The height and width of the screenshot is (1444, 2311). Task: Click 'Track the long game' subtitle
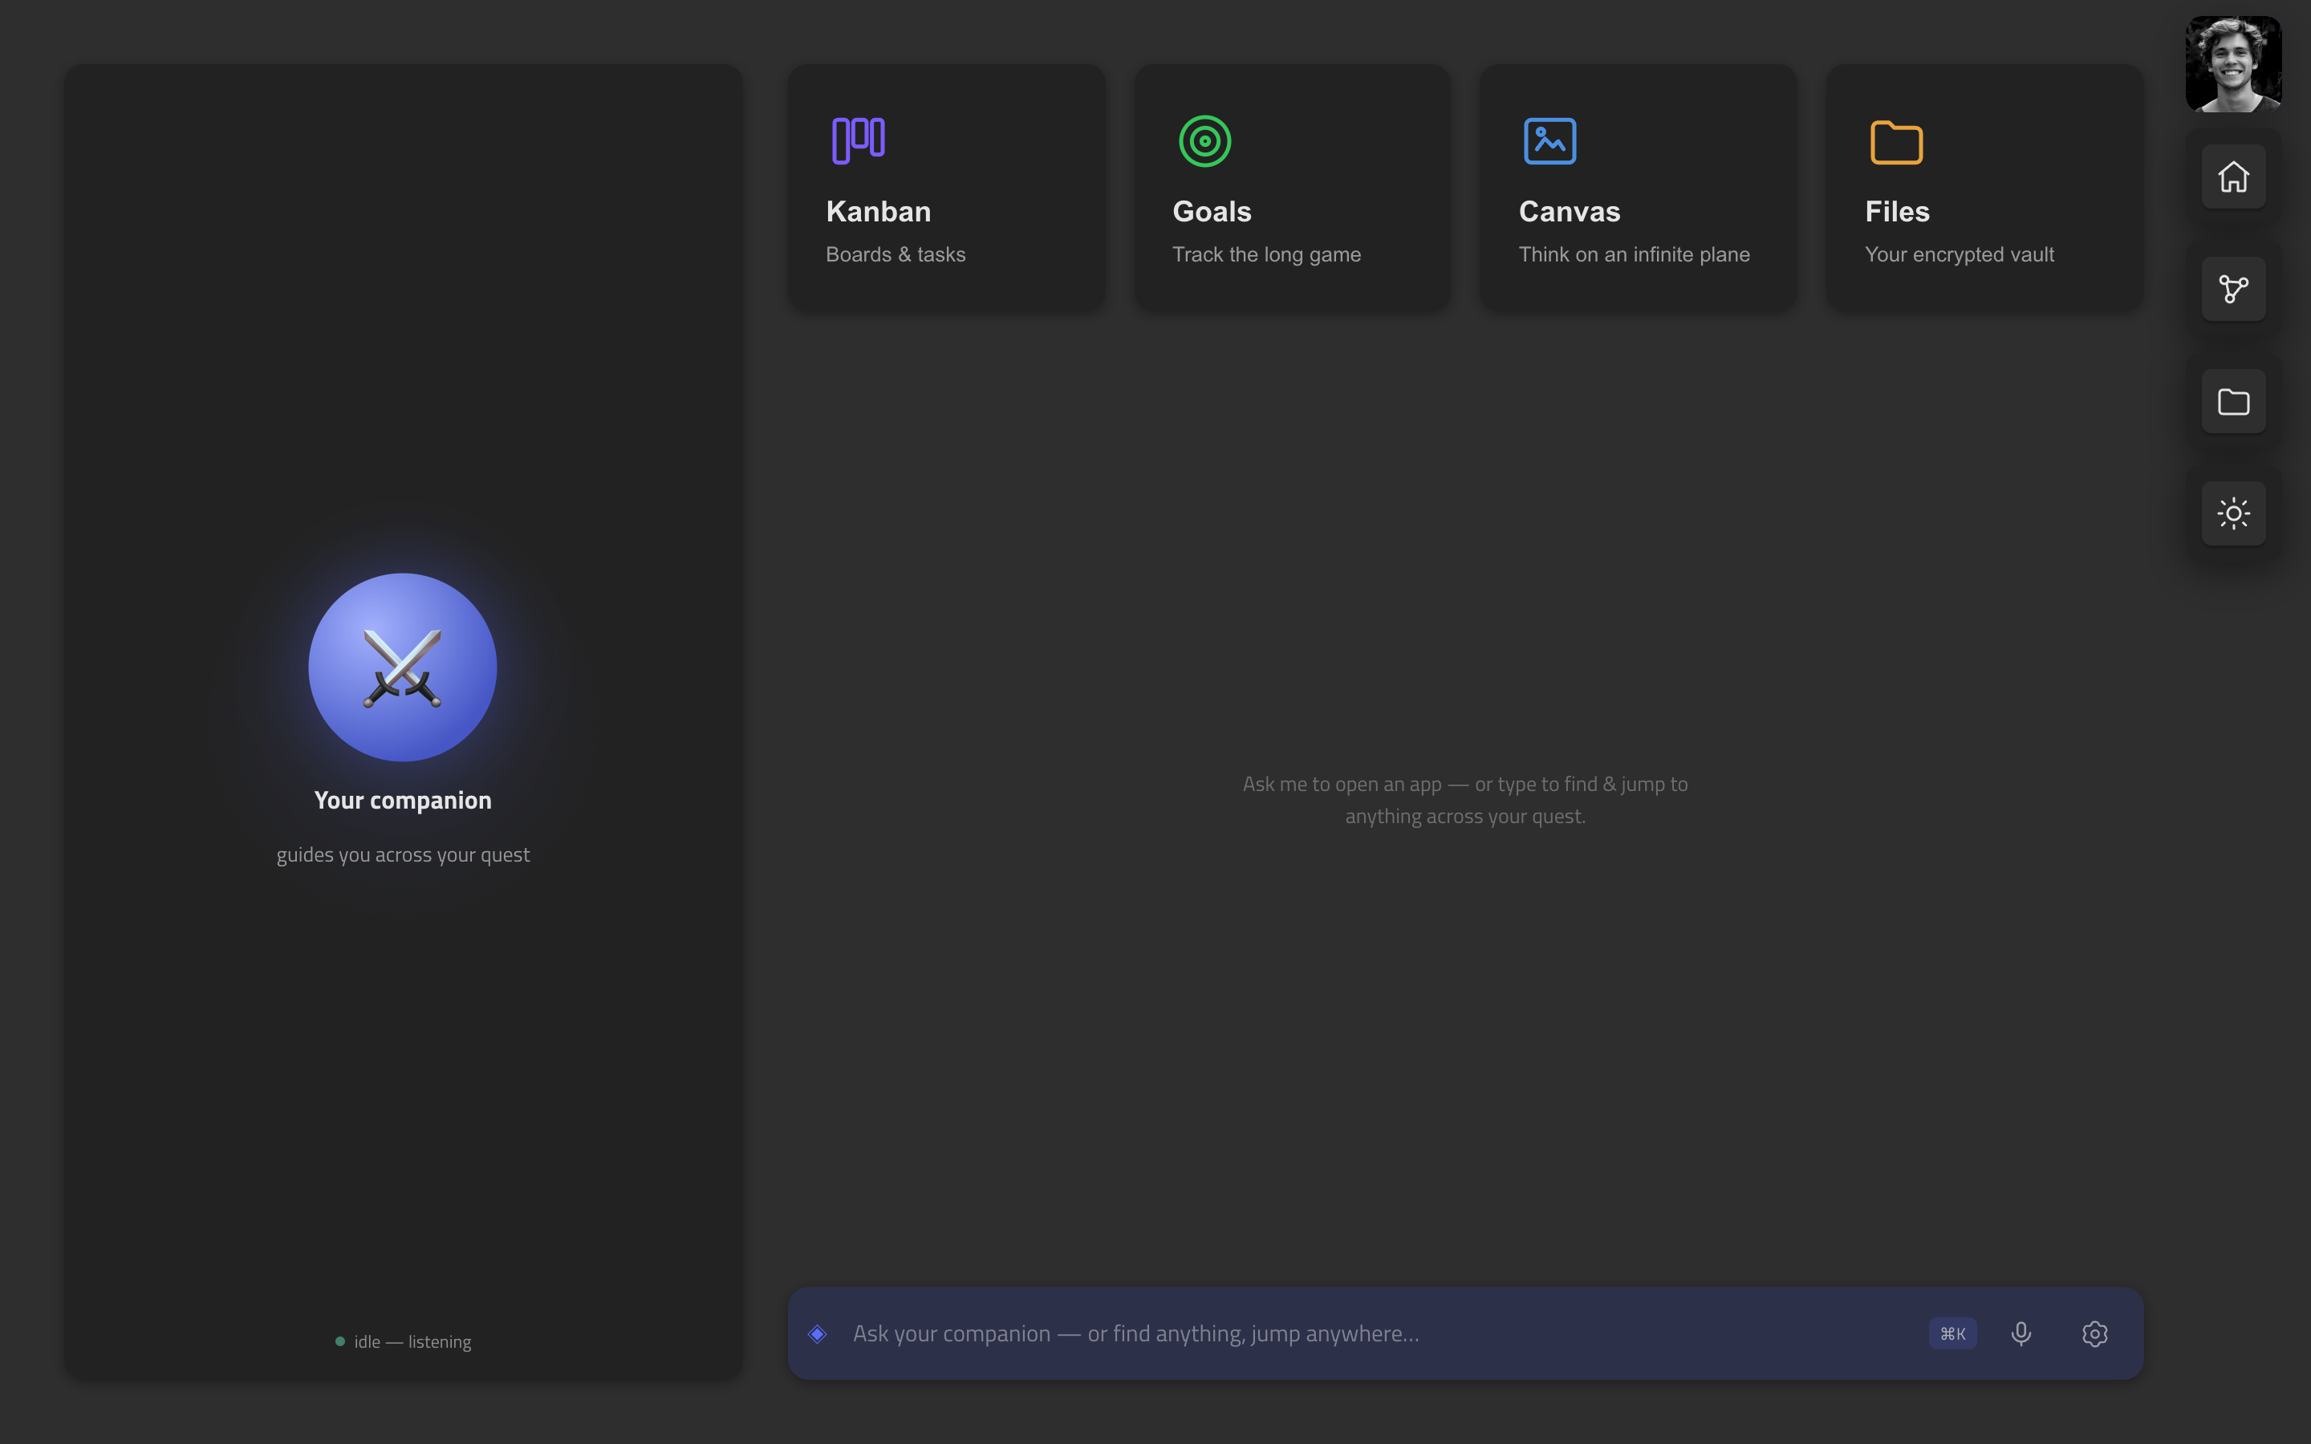tap(1266, 254)
